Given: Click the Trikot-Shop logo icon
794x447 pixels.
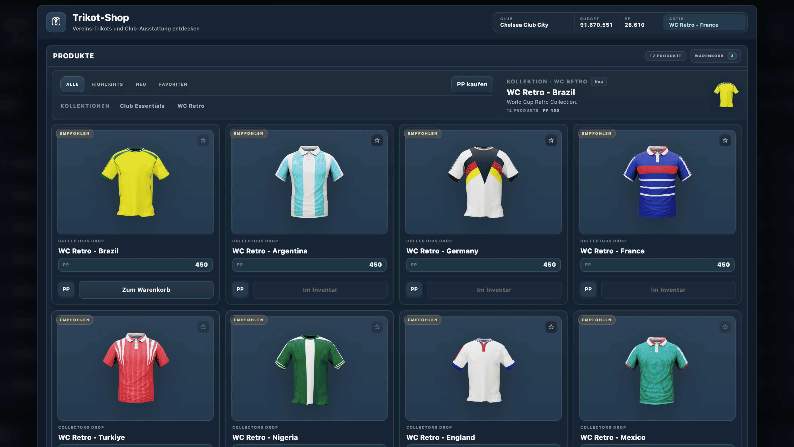Looking at the screenshot, I should (x=56, y=22).
